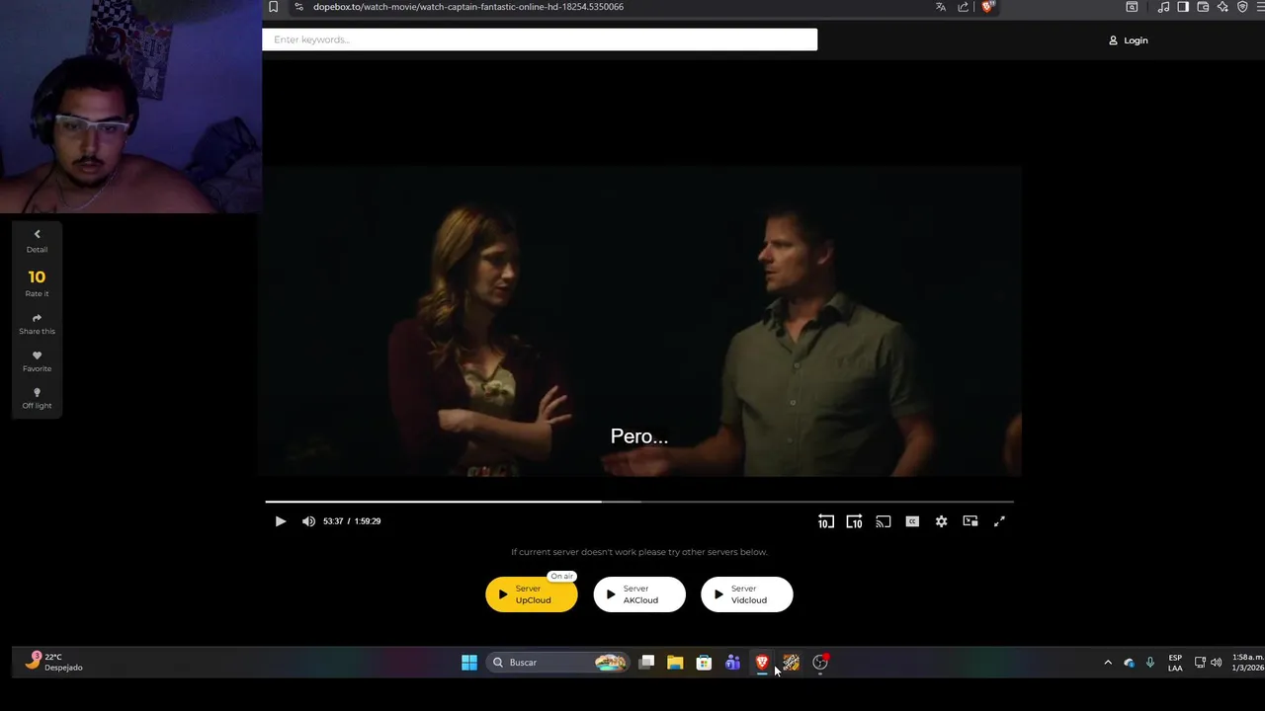Click the Buscar taskbar search box
Image resolution: width=1265 pixels, height=711 pixels.
point(558,663)
